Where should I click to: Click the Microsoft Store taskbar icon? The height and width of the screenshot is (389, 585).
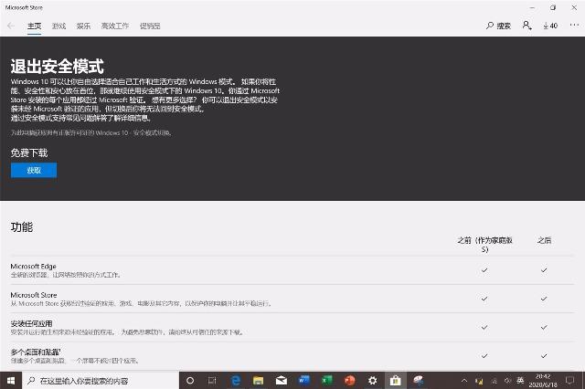coord(395,381)
